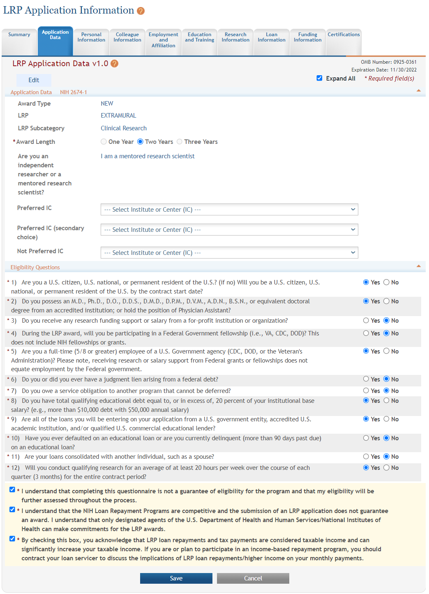Uncheck the eligibility guarantee understanding checkbox
This screenshot has height=594, width=429.
(x=12, y=489)
